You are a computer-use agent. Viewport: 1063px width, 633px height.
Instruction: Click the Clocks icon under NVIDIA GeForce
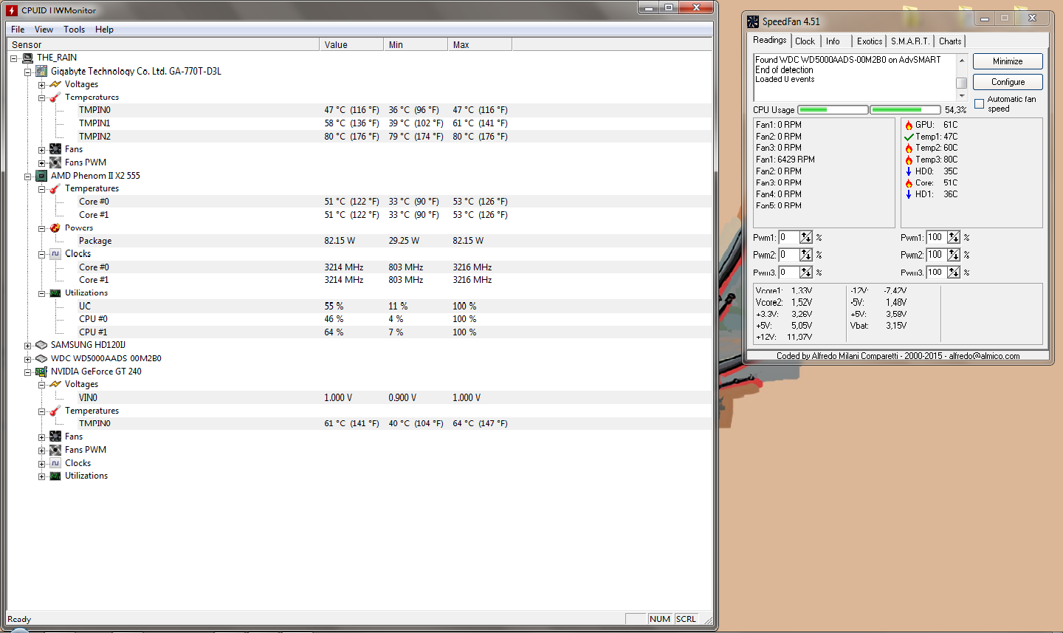pos(55,463)
